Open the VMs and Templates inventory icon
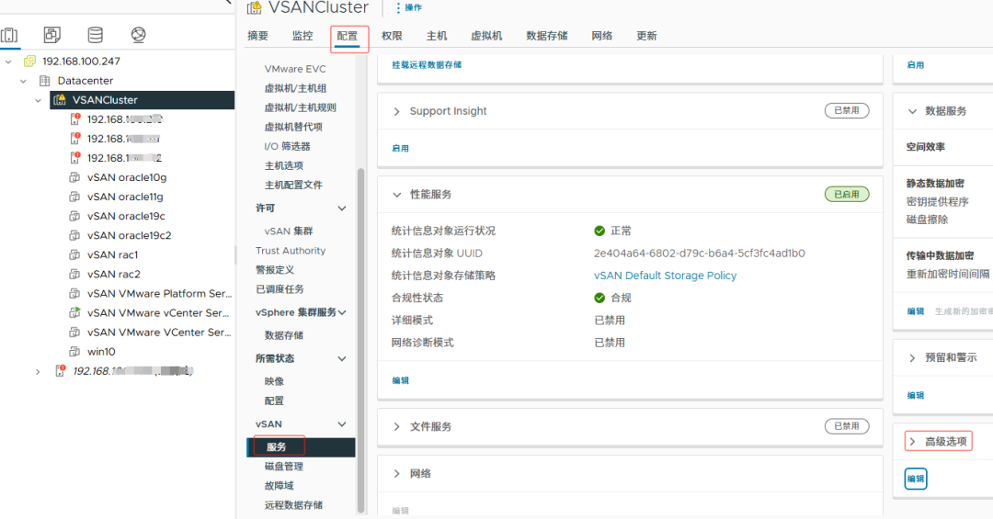Image resolution: width=993 pixels, height=519 pixels. click(52, 35)
